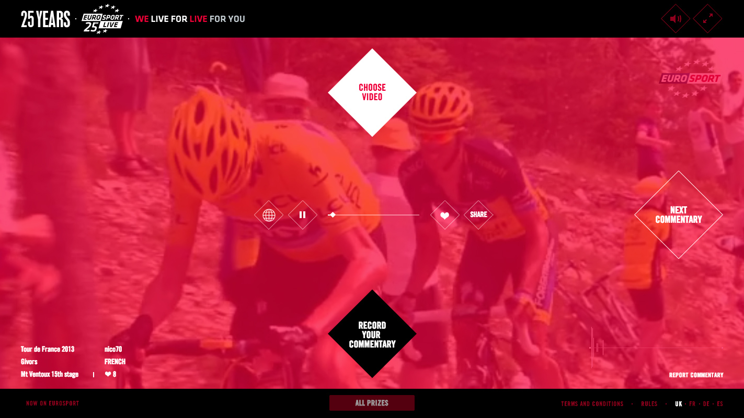Image resolution: width=744 pixels, height=418 pixels.
Task: Share this commentary via Share diamond
Action: pos(478,215)
